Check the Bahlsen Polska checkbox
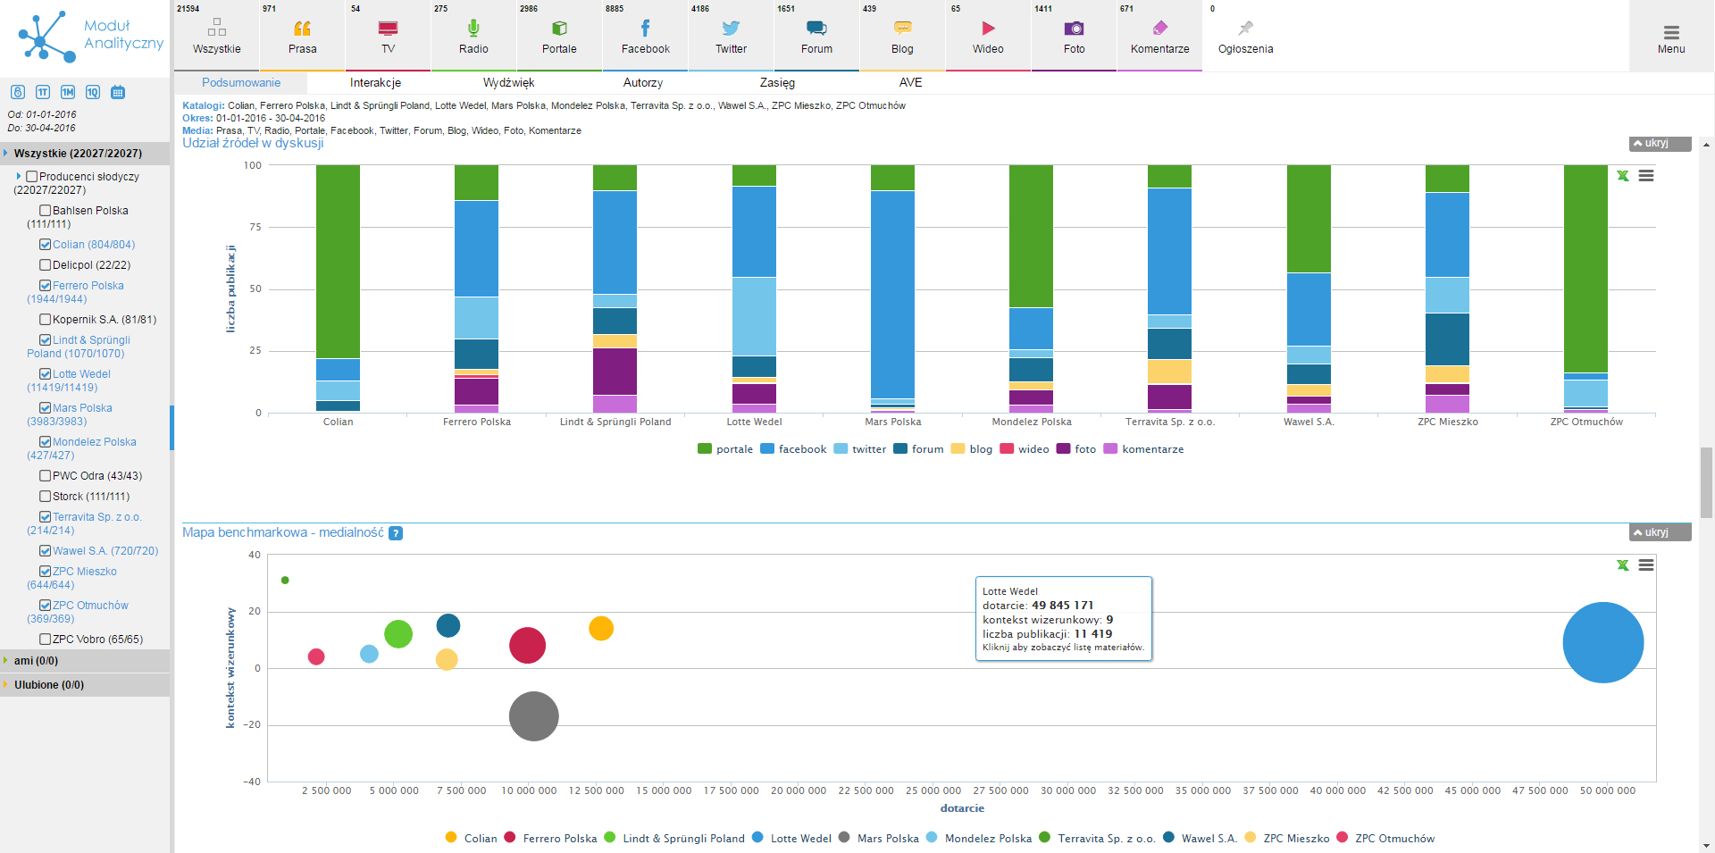The height and width of the screenshot is (853, 1715). coord(45,211)
